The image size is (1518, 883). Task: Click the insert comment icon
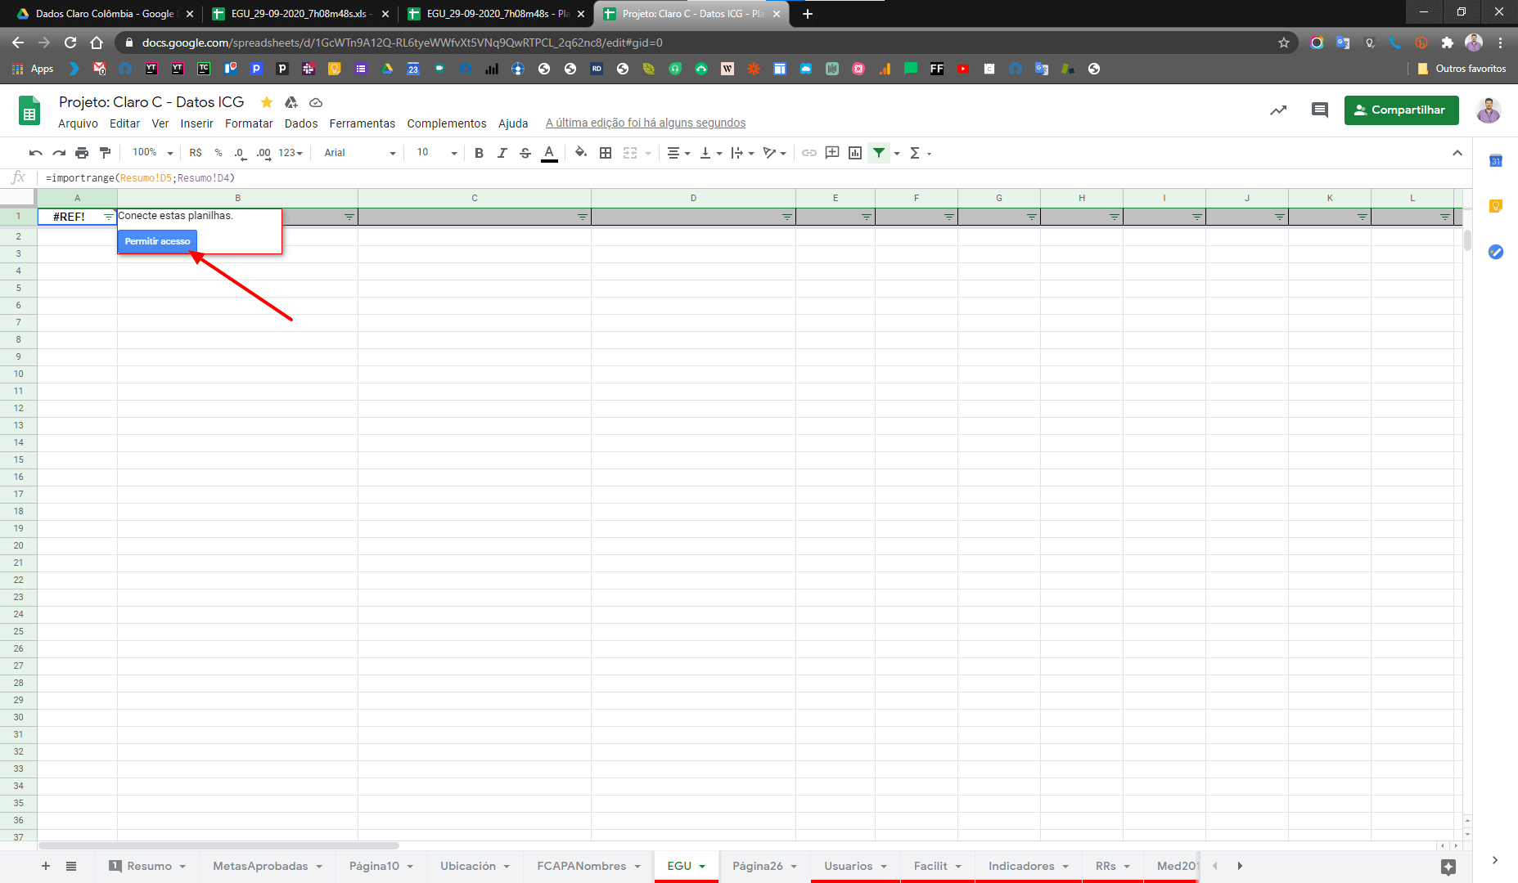832,153
